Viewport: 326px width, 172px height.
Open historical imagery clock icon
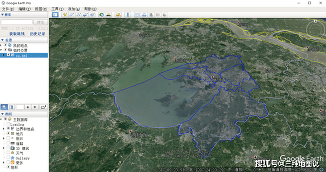101,14
